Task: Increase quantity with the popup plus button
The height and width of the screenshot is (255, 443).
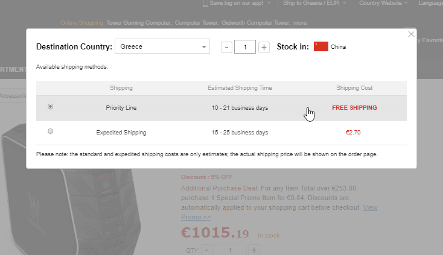Action: point(264,47)
